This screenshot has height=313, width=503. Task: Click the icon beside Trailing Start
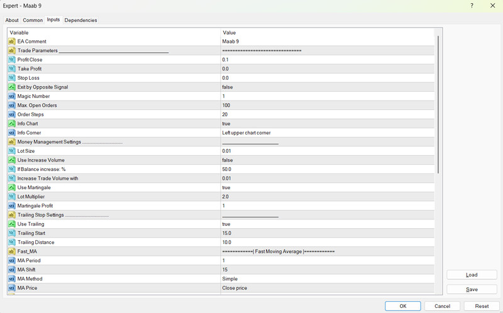(11, 233)
